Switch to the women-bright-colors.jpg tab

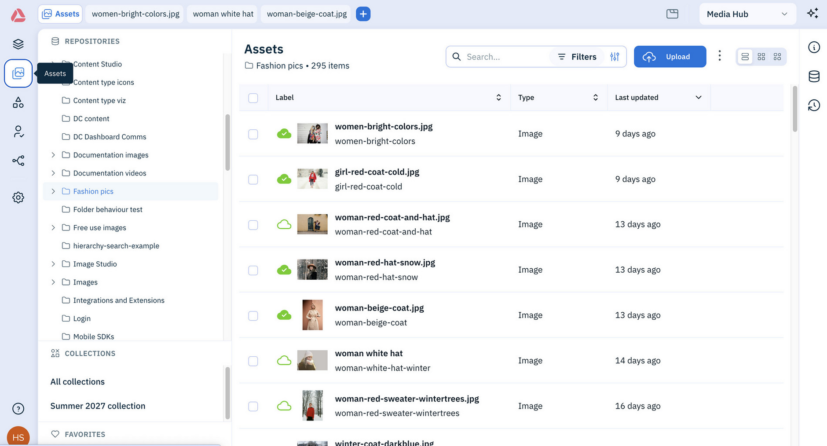(135, 14)
